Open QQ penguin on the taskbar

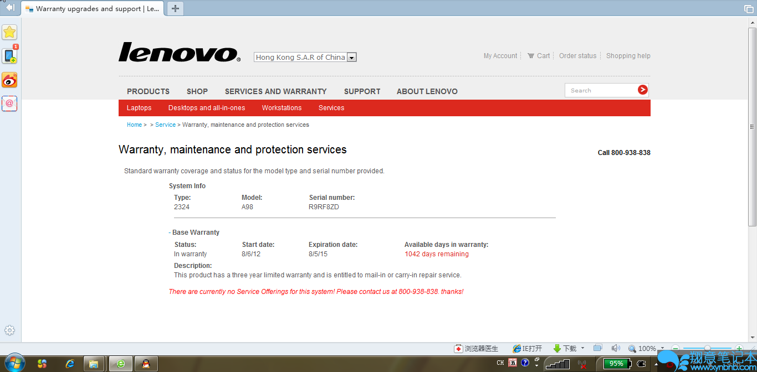click(146, 364)
